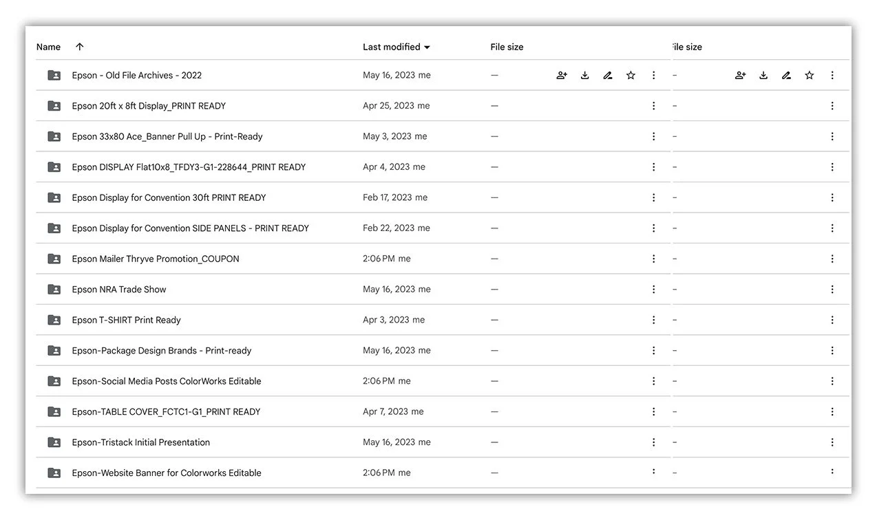877x520 pixels.
Task: Open Epson 33x80 Ace_Banner Pull Up - Print-Ready
Action: tap(167, 137)
